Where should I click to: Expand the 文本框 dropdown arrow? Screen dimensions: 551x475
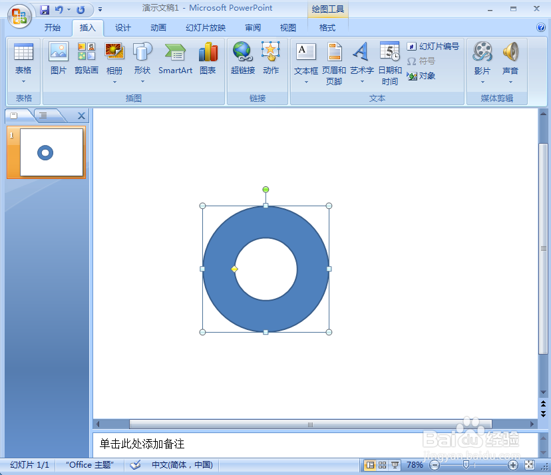coord(305,82)
